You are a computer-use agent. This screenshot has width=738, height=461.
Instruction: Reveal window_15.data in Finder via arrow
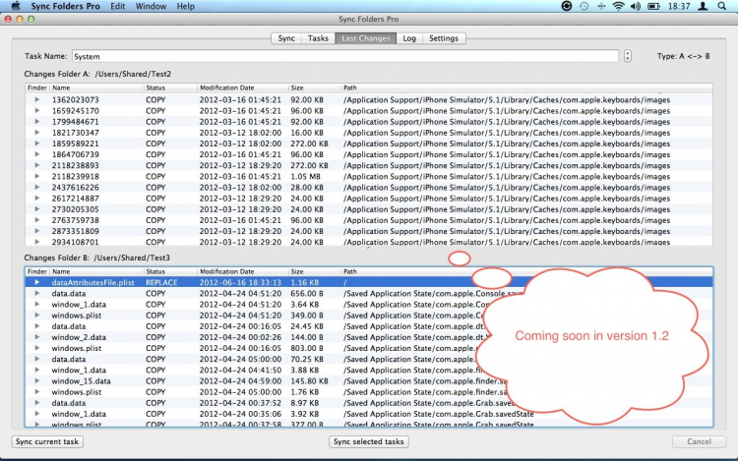coord(36,380)
